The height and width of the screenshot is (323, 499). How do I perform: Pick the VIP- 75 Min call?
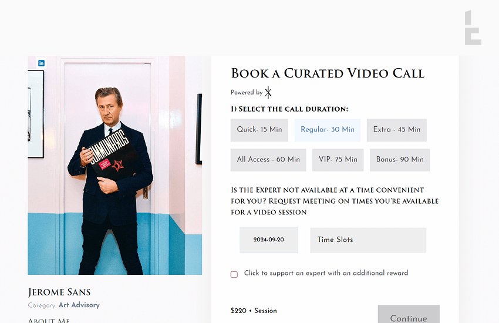(x=338, y=160)
